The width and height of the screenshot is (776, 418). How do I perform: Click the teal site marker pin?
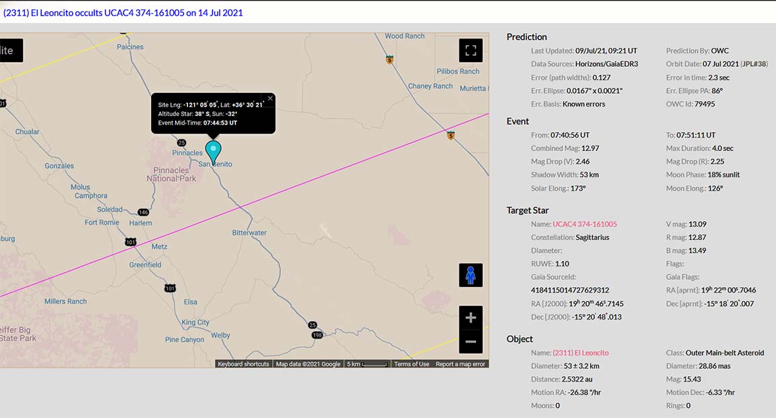(214, 152)
